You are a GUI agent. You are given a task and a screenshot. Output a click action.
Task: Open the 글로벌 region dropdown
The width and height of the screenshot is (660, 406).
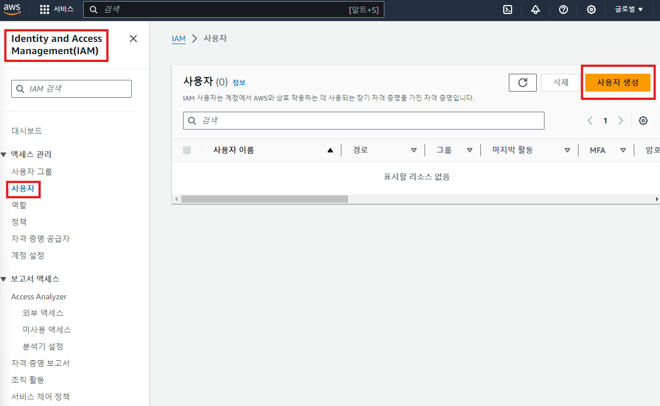point(629,9)
